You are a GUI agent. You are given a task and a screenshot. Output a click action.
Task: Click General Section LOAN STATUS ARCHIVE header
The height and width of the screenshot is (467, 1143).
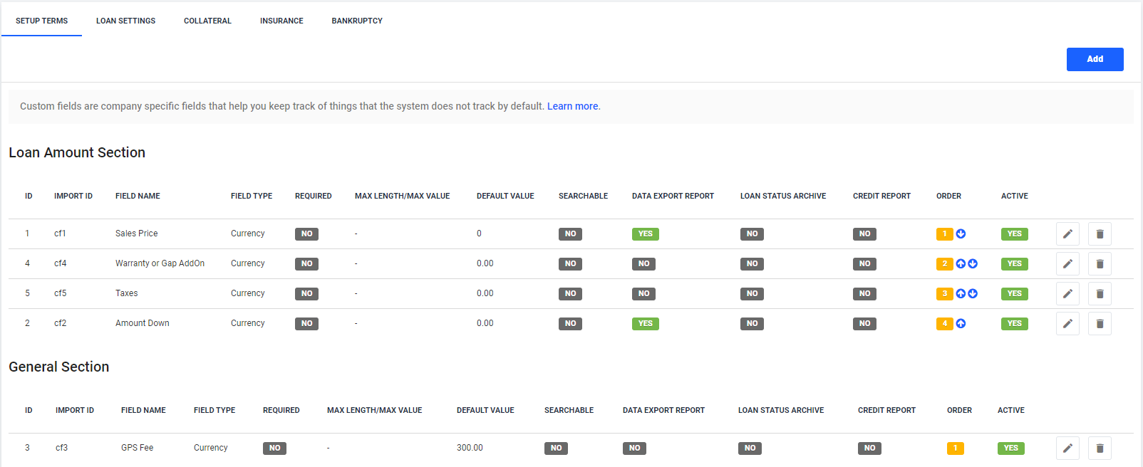pos(781,410)
